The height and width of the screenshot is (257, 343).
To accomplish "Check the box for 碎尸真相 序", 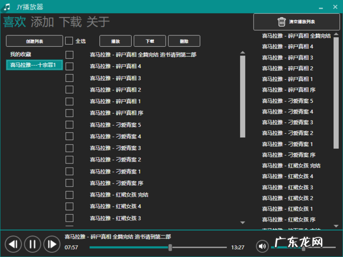I will click(69, 113).
